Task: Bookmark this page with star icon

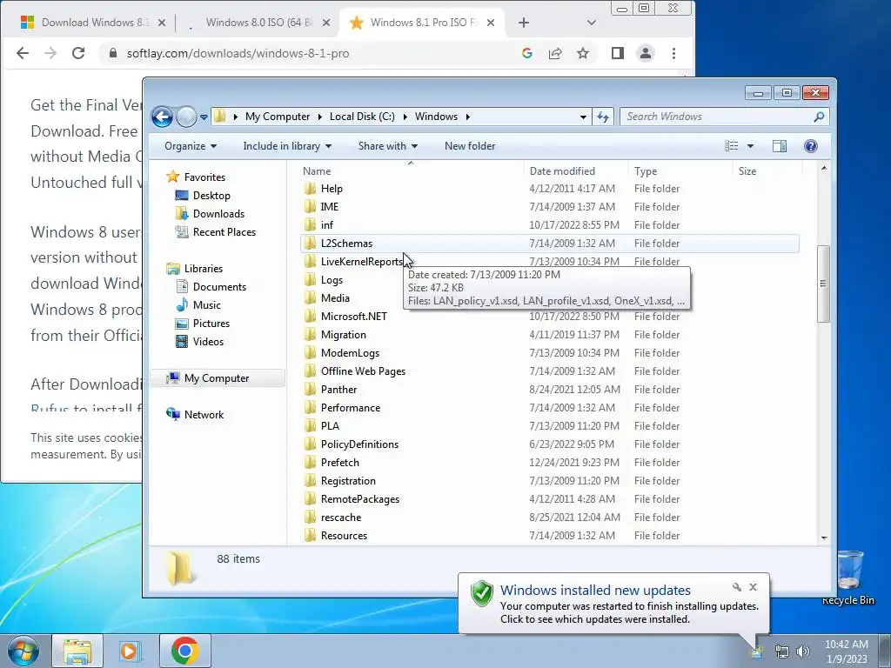Action: (x=583, y=53)
